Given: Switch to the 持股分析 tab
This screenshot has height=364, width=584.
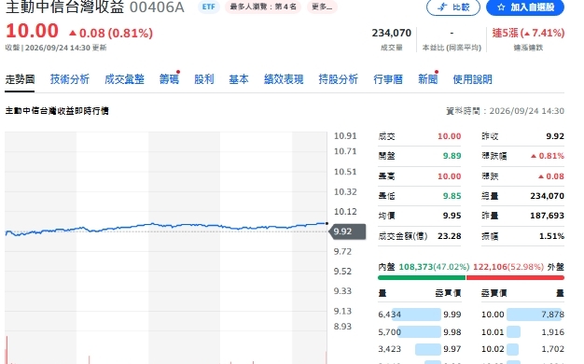Looking at the screenshot, I should [339, 79].
